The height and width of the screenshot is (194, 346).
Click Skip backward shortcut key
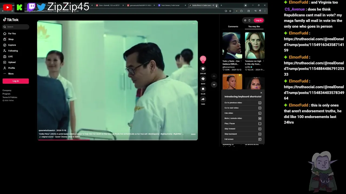(260, 134)
